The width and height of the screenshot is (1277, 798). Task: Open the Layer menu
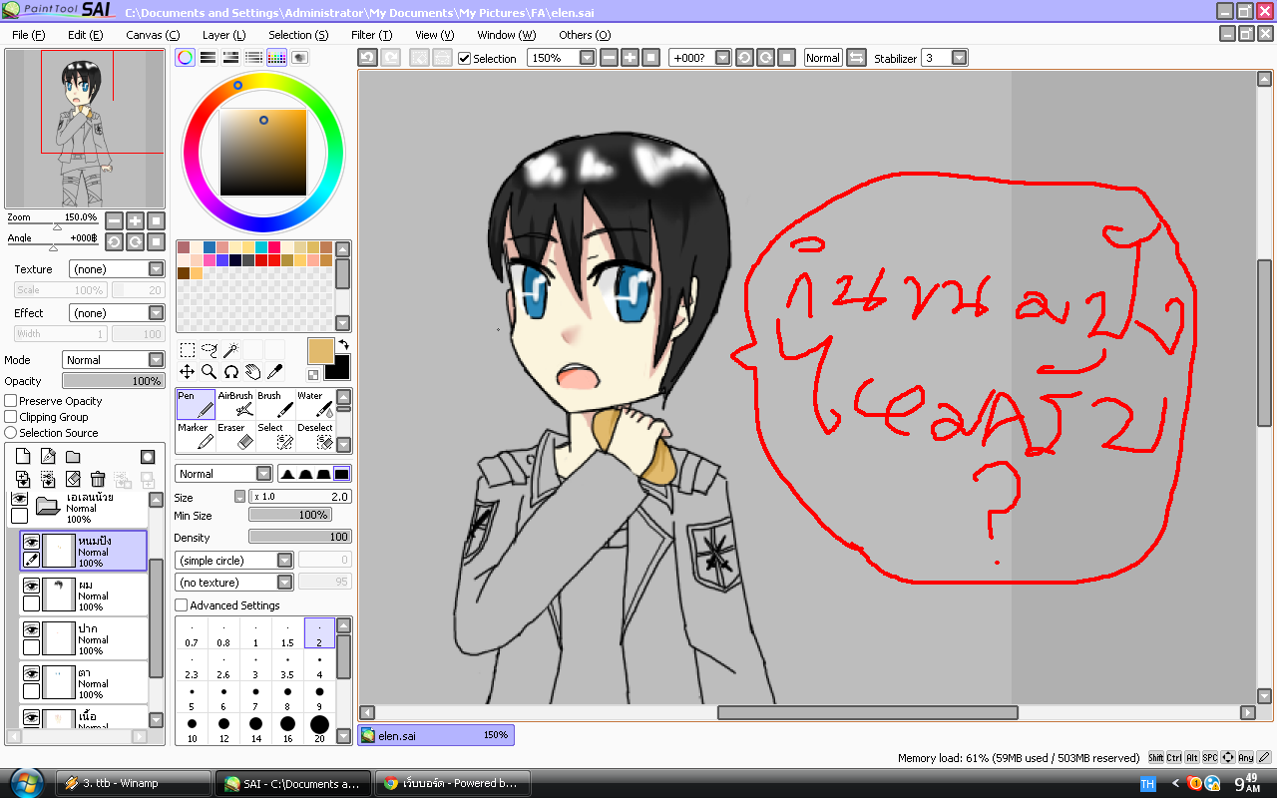click(223, 35)
